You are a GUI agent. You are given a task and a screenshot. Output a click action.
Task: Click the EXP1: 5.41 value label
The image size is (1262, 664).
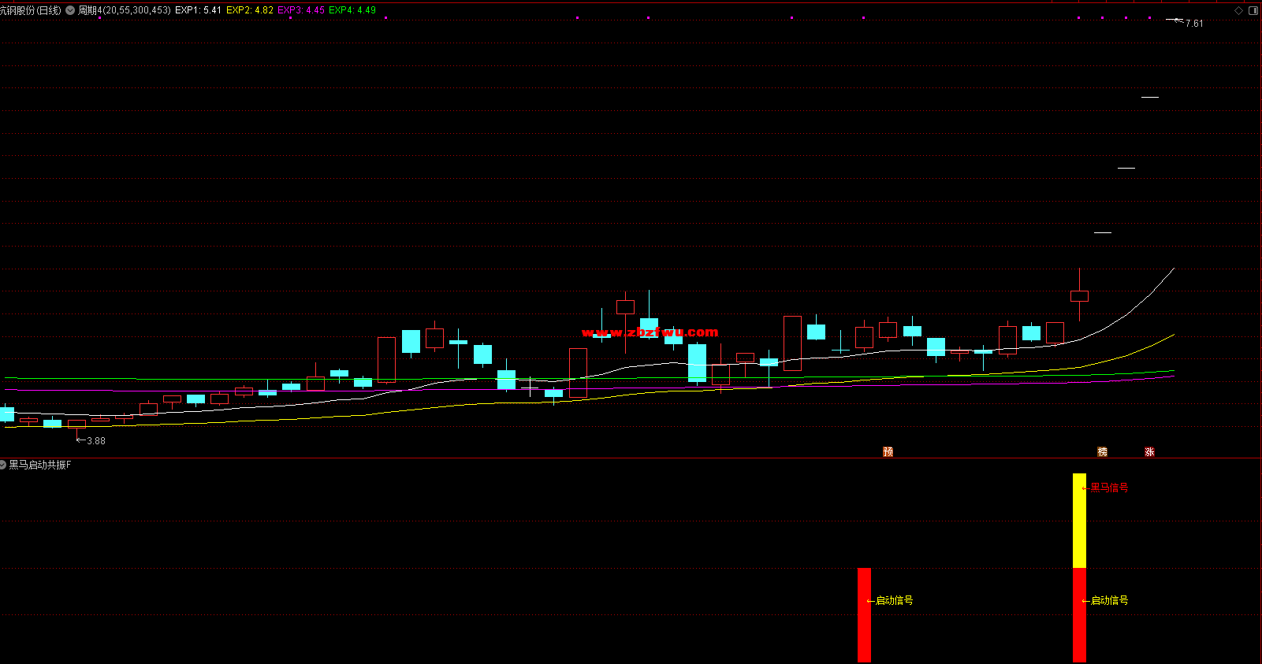(198, 10)
